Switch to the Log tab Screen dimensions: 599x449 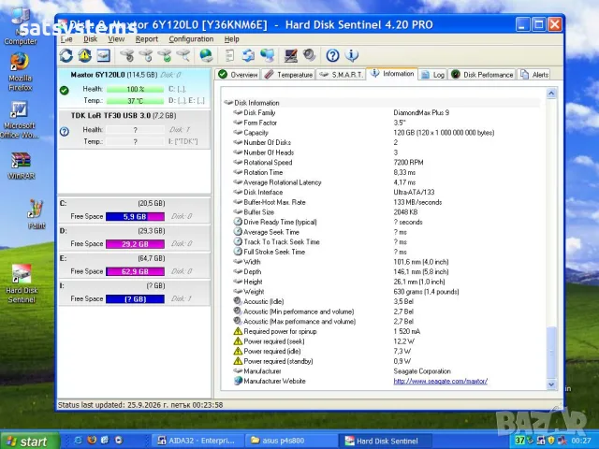[432, 75]
